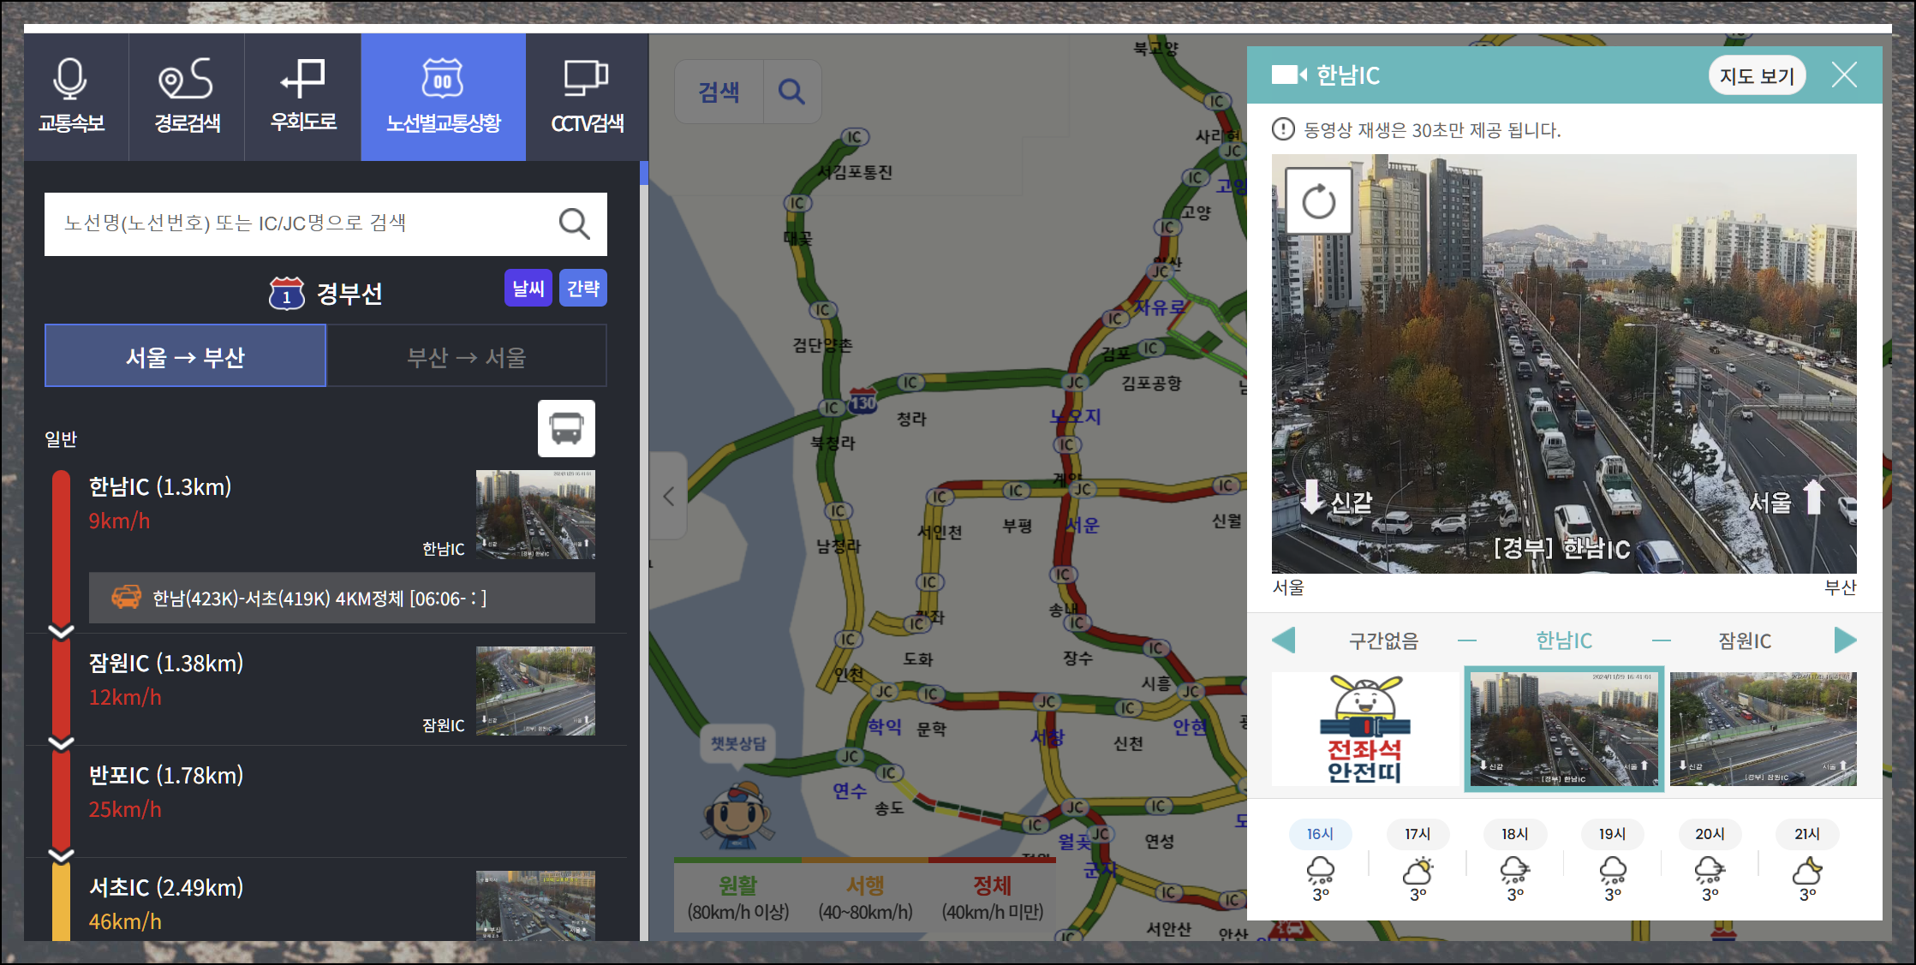Show previous CCTV section with left arrow

point(1283,640)
